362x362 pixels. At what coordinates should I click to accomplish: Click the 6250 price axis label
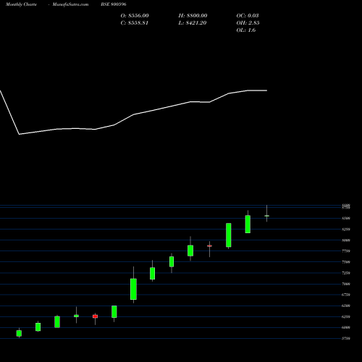346,316
